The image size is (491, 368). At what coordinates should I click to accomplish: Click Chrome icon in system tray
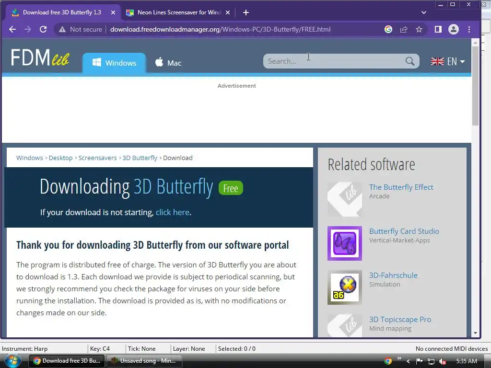point(388,361)
